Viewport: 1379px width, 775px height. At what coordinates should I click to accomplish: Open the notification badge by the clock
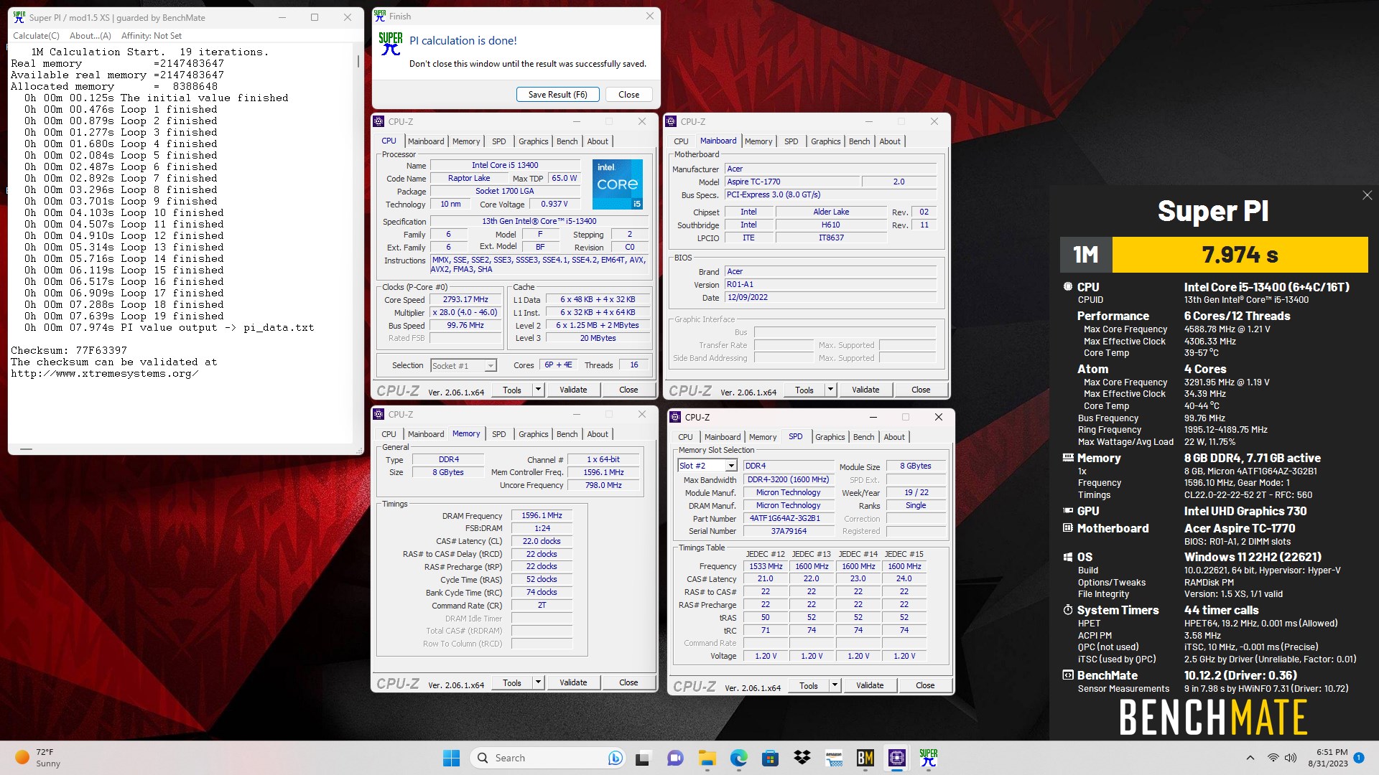[x=1359, y=758]
